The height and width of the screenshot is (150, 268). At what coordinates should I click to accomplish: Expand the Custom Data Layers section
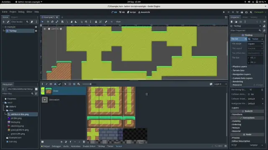tap(242, 78)
